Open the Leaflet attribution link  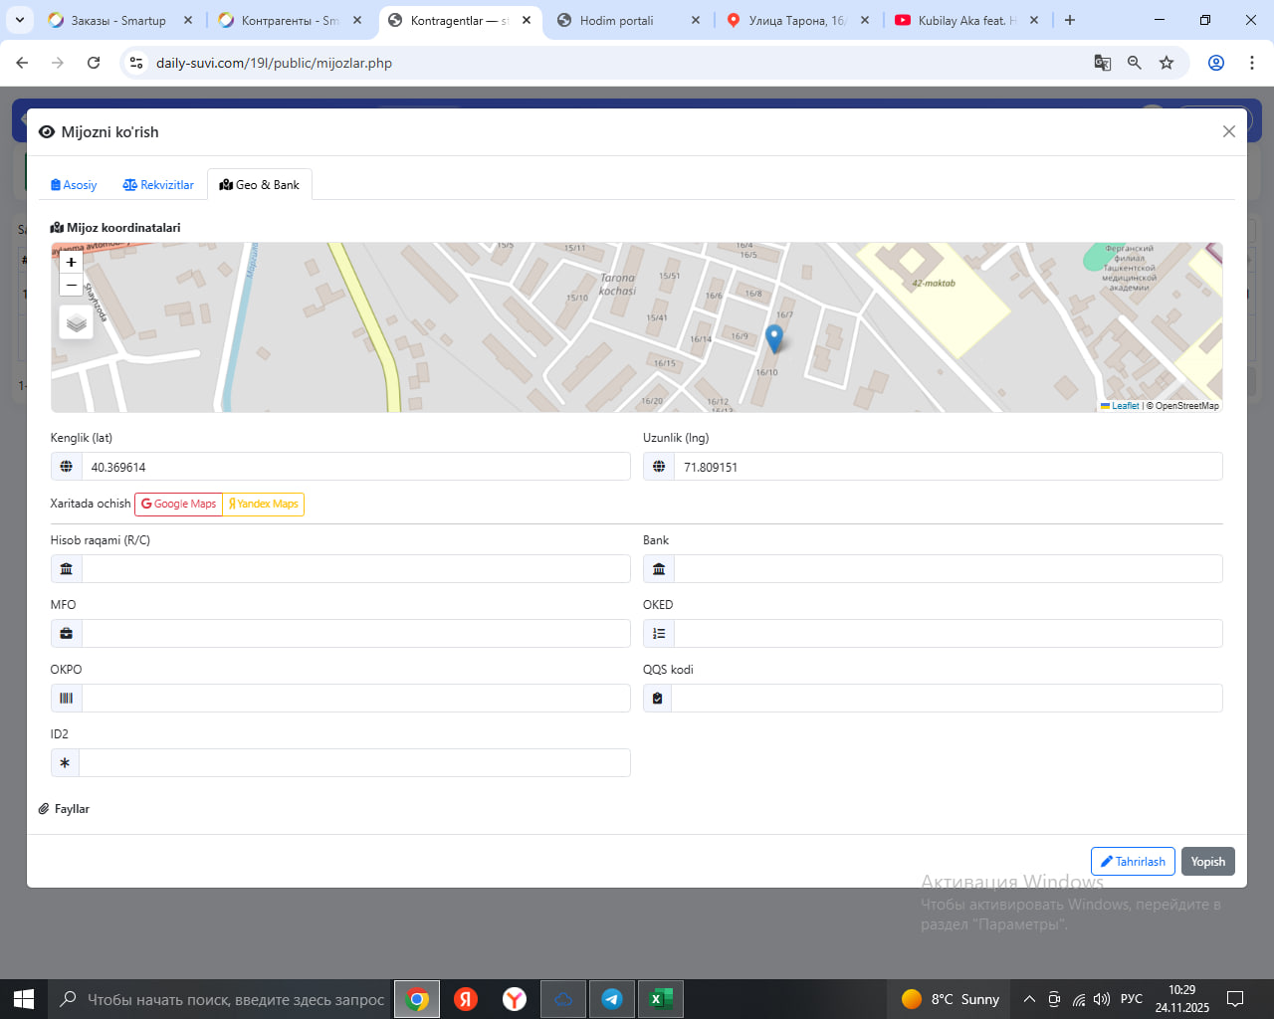pyautogui.click(x=1125, y=406)
